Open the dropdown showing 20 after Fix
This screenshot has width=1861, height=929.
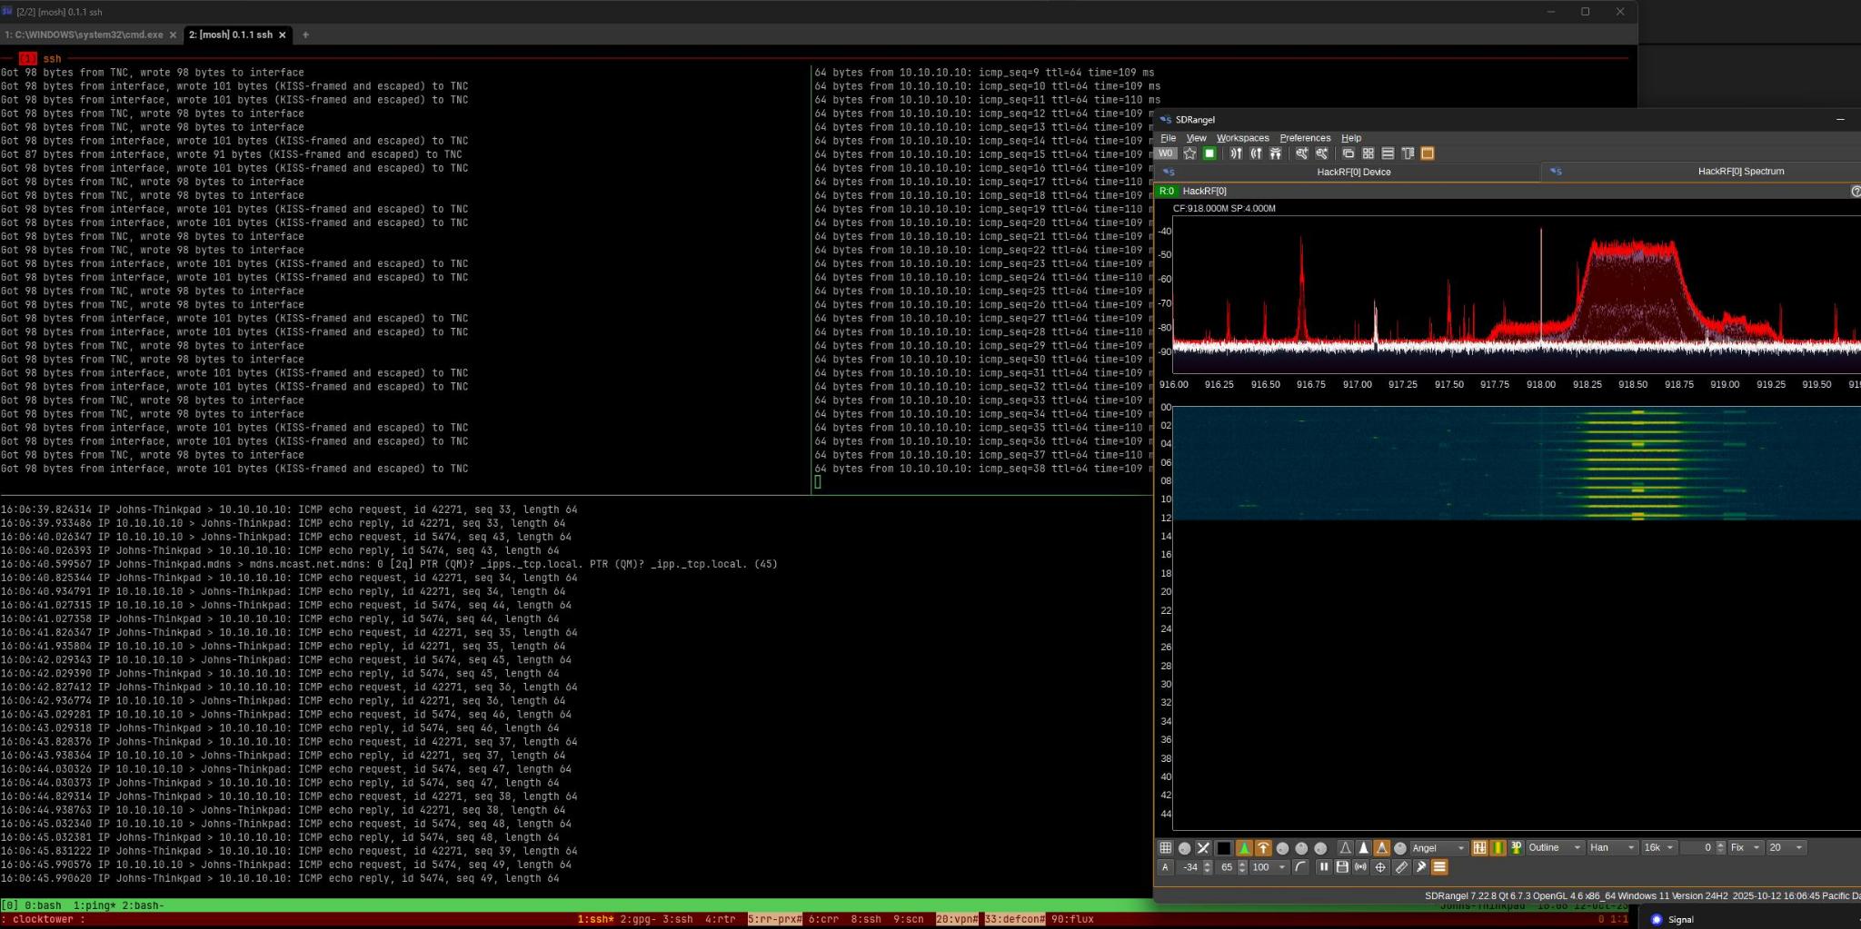(x=1786, y=847)
